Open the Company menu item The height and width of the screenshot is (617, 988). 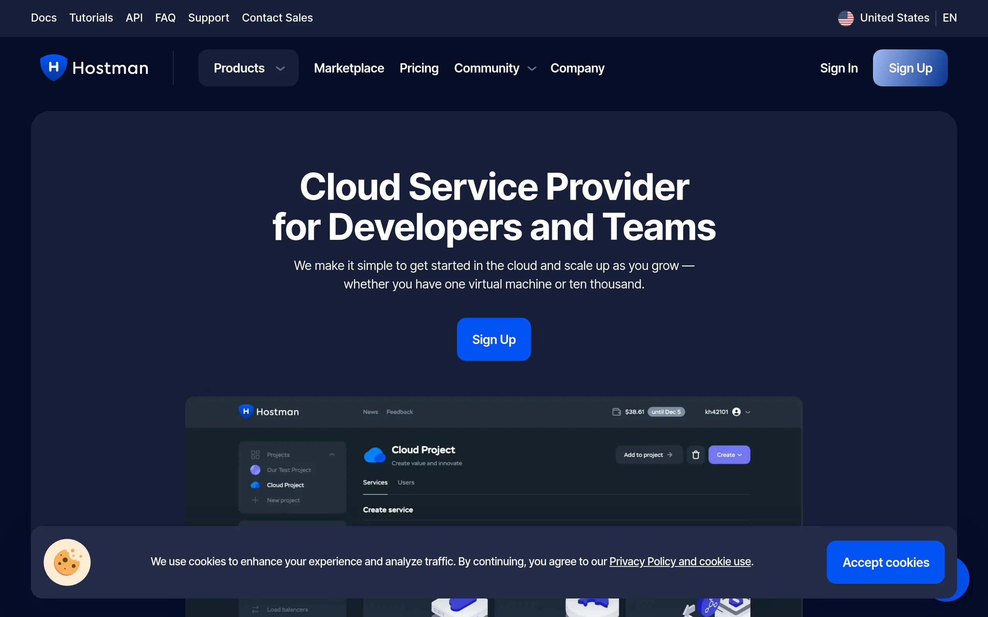click(577, 68)
